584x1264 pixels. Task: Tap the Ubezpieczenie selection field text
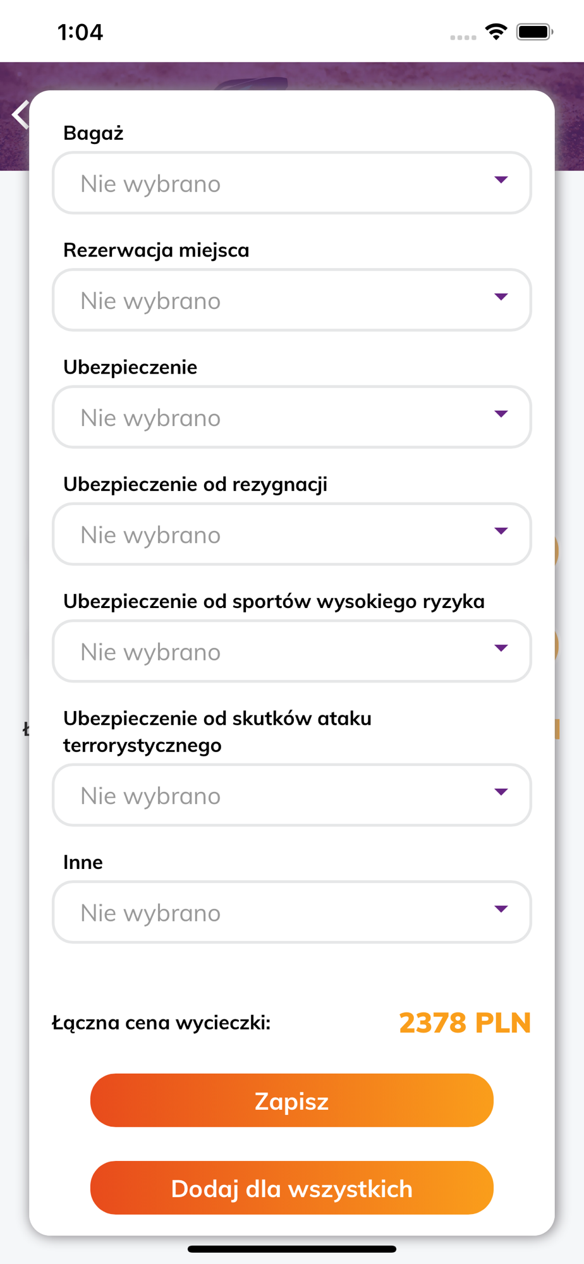(150, 418)
